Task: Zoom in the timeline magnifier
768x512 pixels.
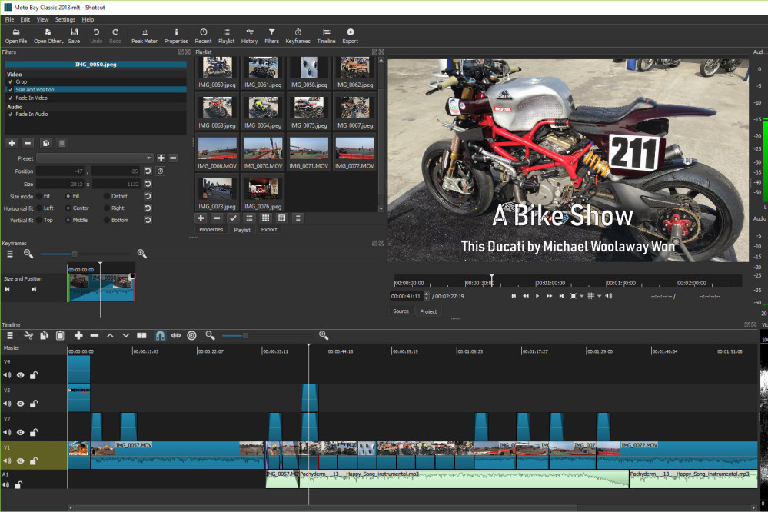Action: (323, 335)
